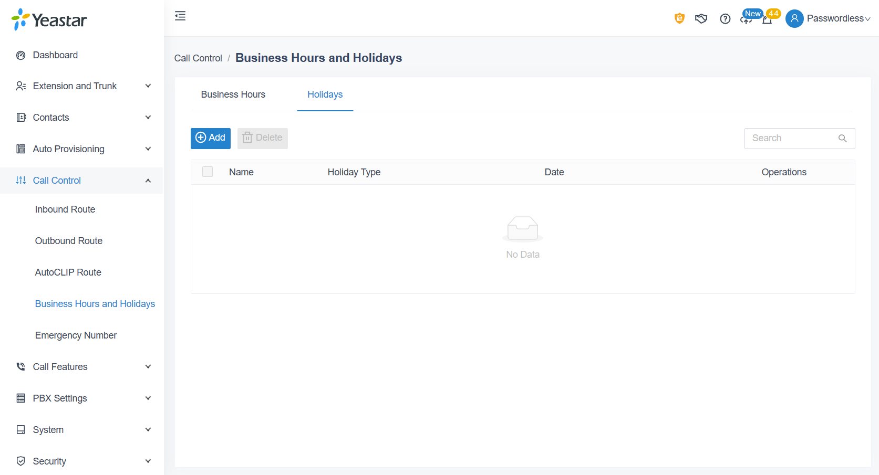This screenshot has height=475, width=879.
Task: Tick the select-all checkbox in table header
Action: pos(208,172)
